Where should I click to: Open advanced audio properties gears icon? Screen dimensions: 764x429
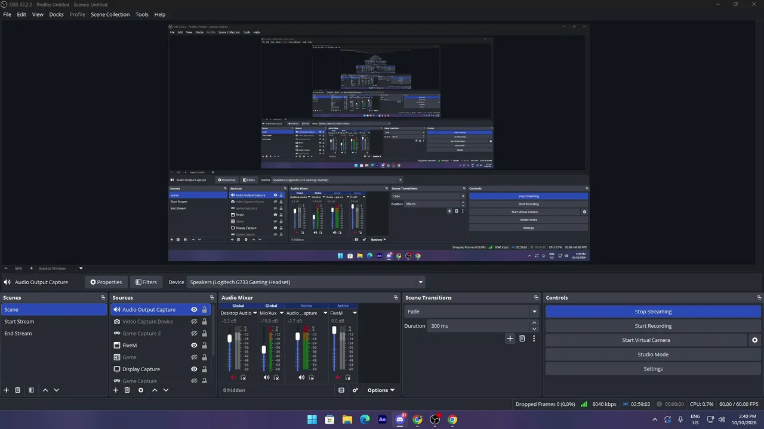[355, 390]
